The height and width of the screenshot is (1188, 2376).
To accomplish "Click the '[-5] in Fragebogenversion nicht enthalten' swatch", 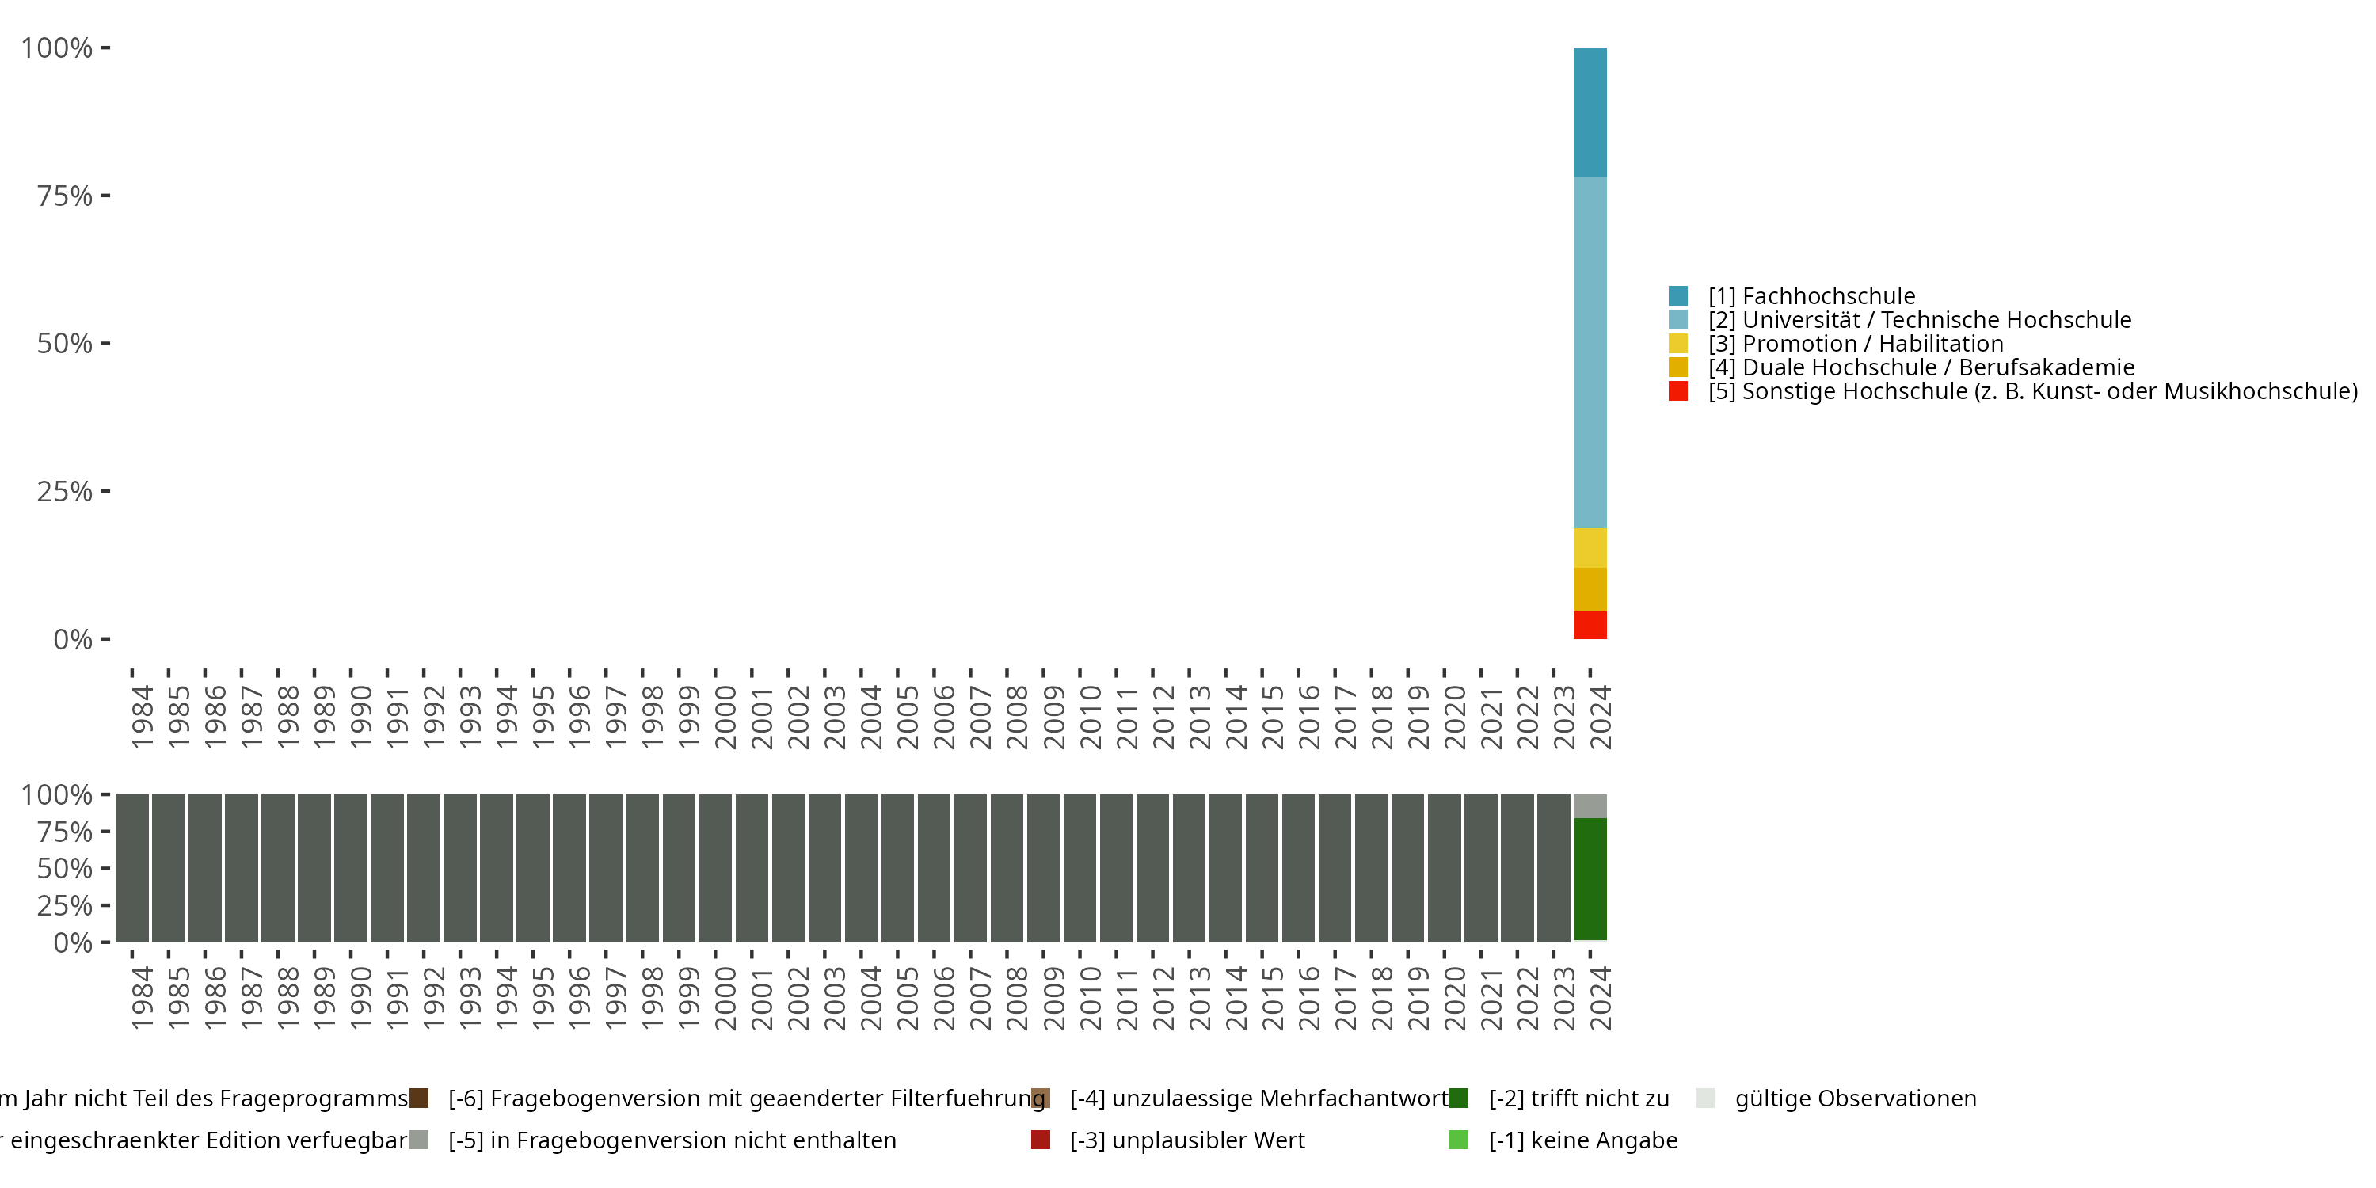I will (419, 1140).
